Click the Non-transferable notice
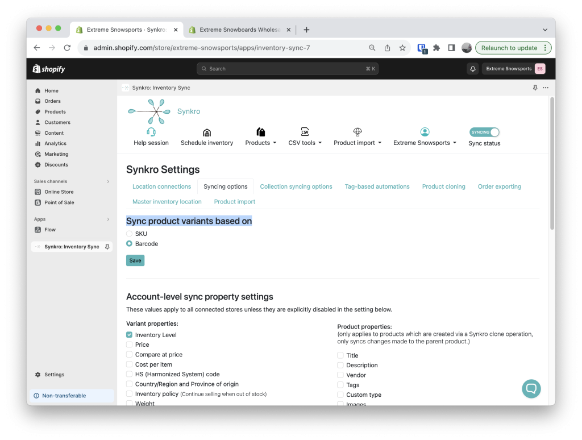Image resolution: width=582 pixels, height=440 pixels. pyautogui.click(x=72, y=396)
